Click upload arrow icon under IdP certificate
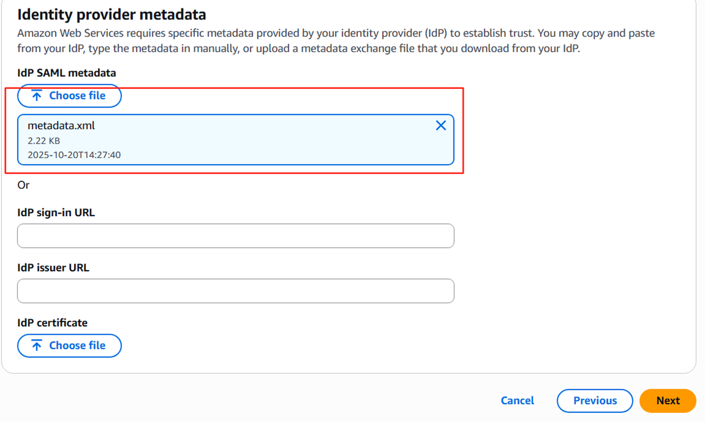The height and width of the screenshot is (422, 705). pos(37,346)
